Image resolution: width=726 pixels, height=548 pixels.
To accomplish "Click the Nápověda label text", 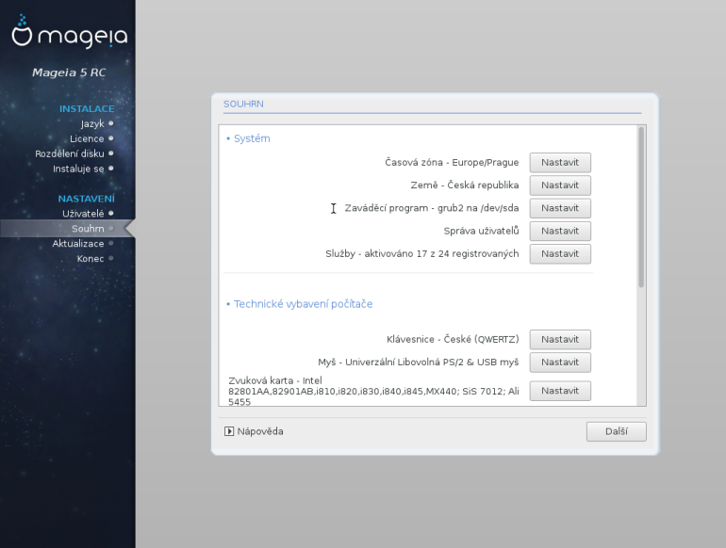I will [260, 431].
